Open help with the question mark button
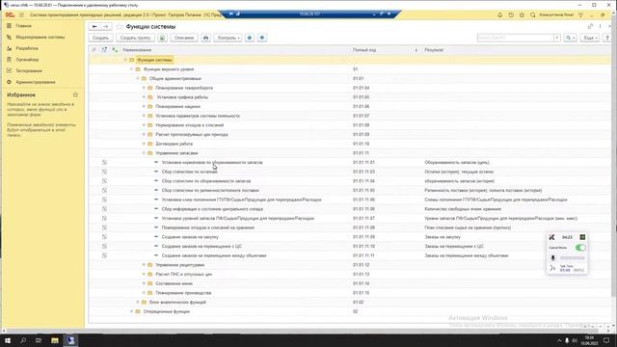The width and height of the screenshot is (617, 347). point(606,38)
